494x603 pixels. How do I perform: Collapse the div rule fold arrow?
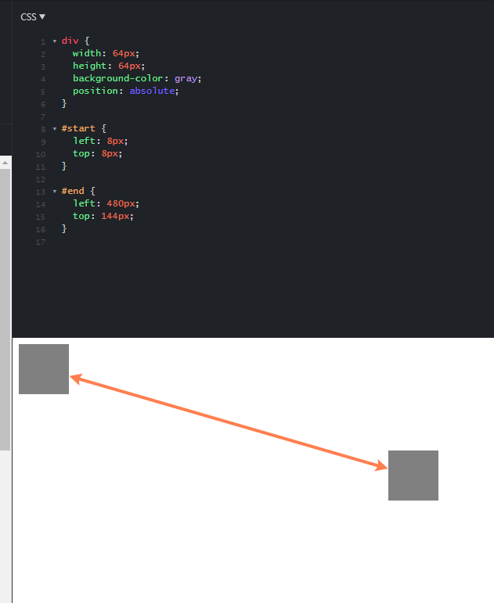55,41
